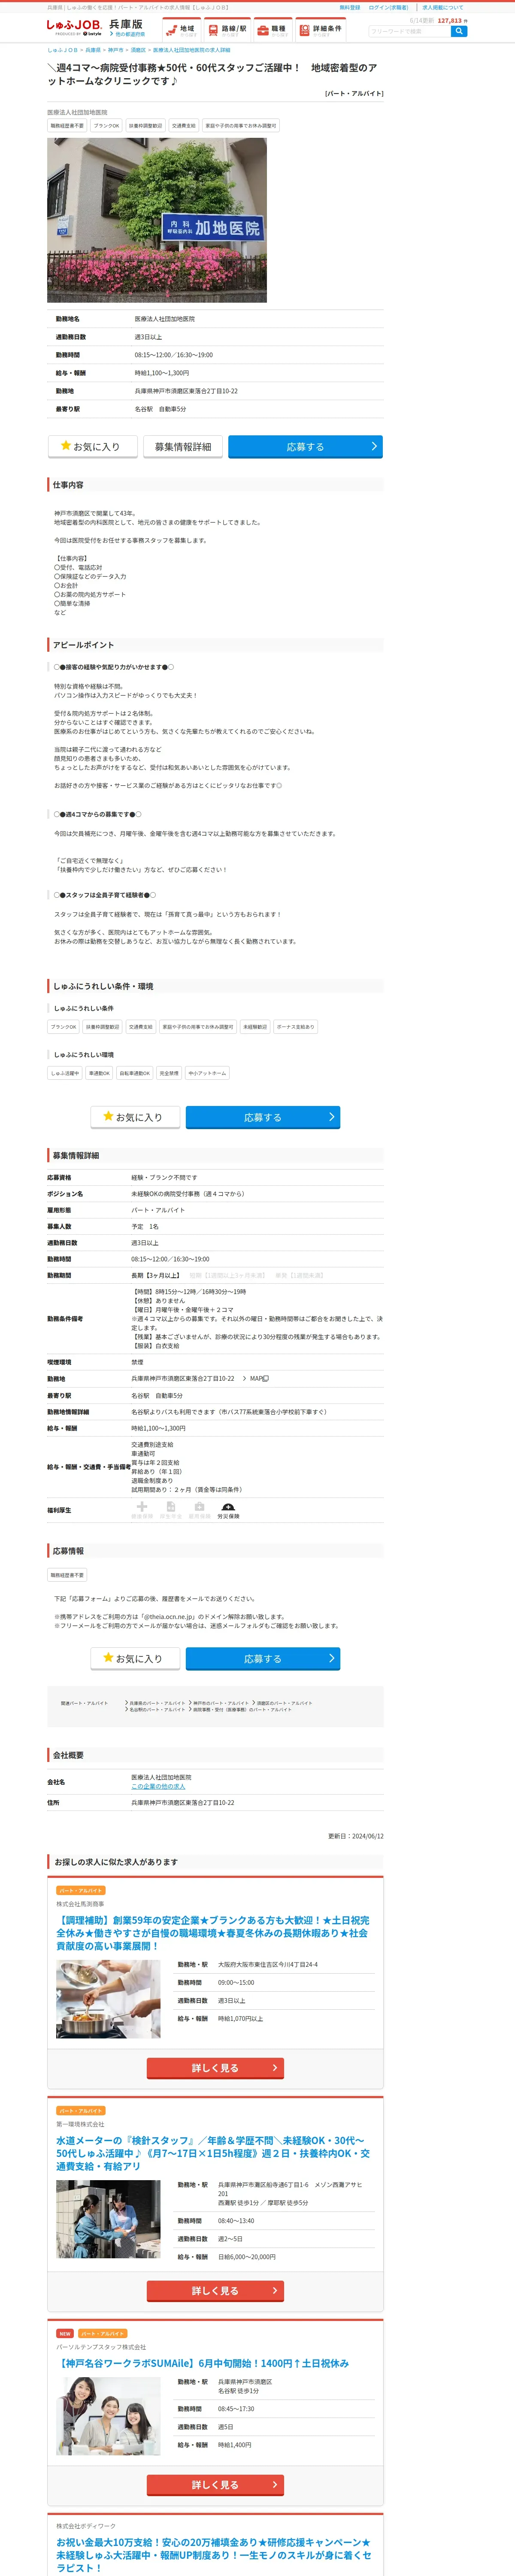The image size is (515, 2576).
Task: Click 兵庫県 in the breadcrumb
Action: coord(93,50)
